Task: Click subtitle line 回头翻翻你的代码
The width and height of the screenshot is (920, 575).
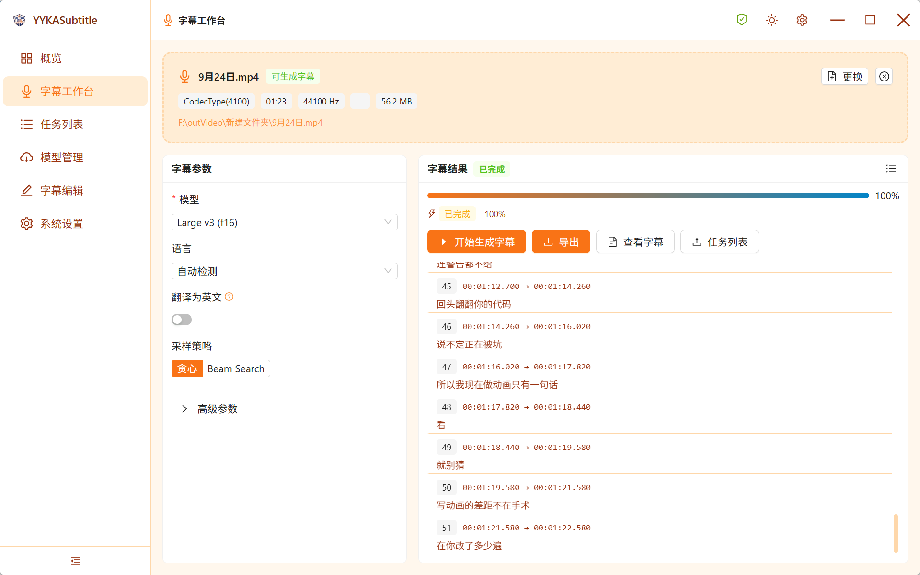Action: 473,304
